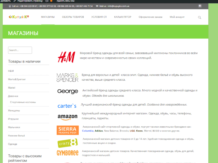Click the crazy 8 description text
218x163 pixels.
click(x=138, y=141)
